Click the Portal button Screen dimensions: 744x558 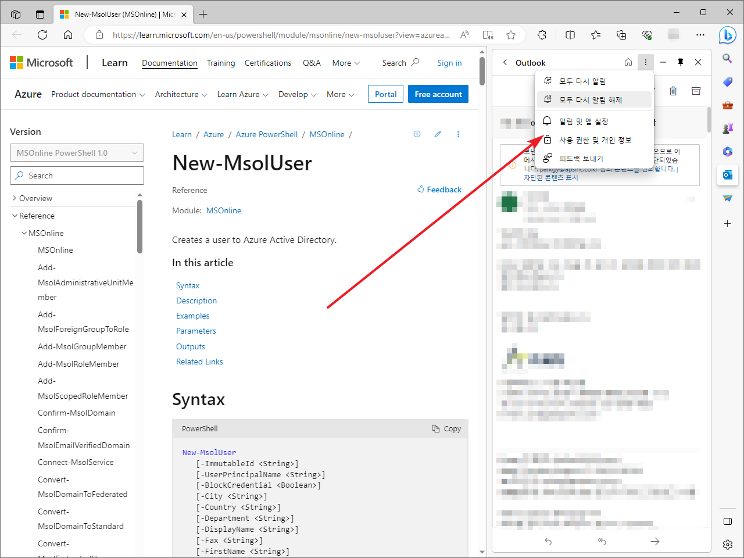click(x=385, y=94)
